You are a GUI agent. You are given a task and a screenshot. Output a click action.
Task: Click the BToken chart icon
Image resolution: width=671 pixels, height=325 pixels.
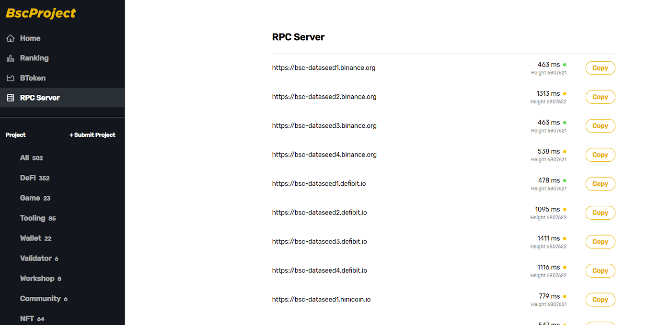point(11,78)
